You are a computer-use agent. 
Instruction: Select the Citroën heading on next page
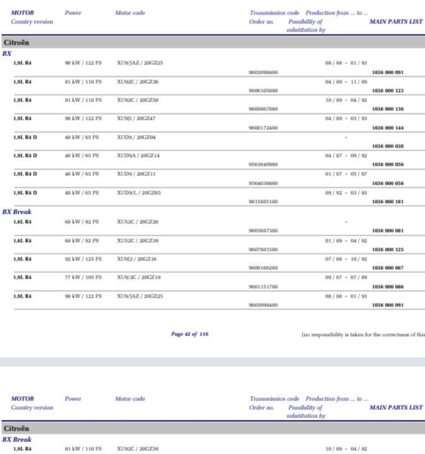(x=16, y=429)
